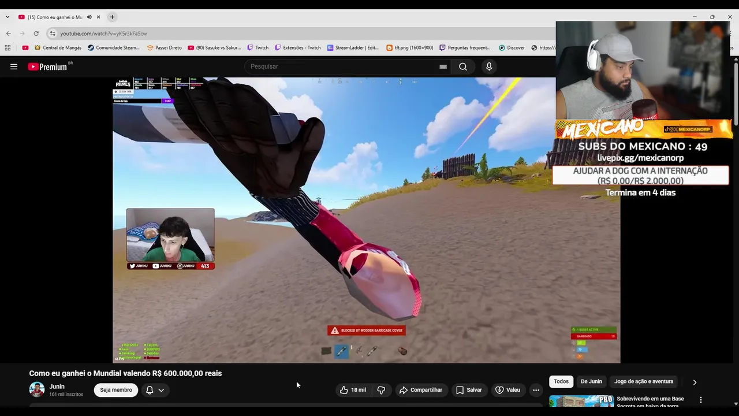Click the address bar URL
This screenshot has height=416, width=739.
click(103, 34)
